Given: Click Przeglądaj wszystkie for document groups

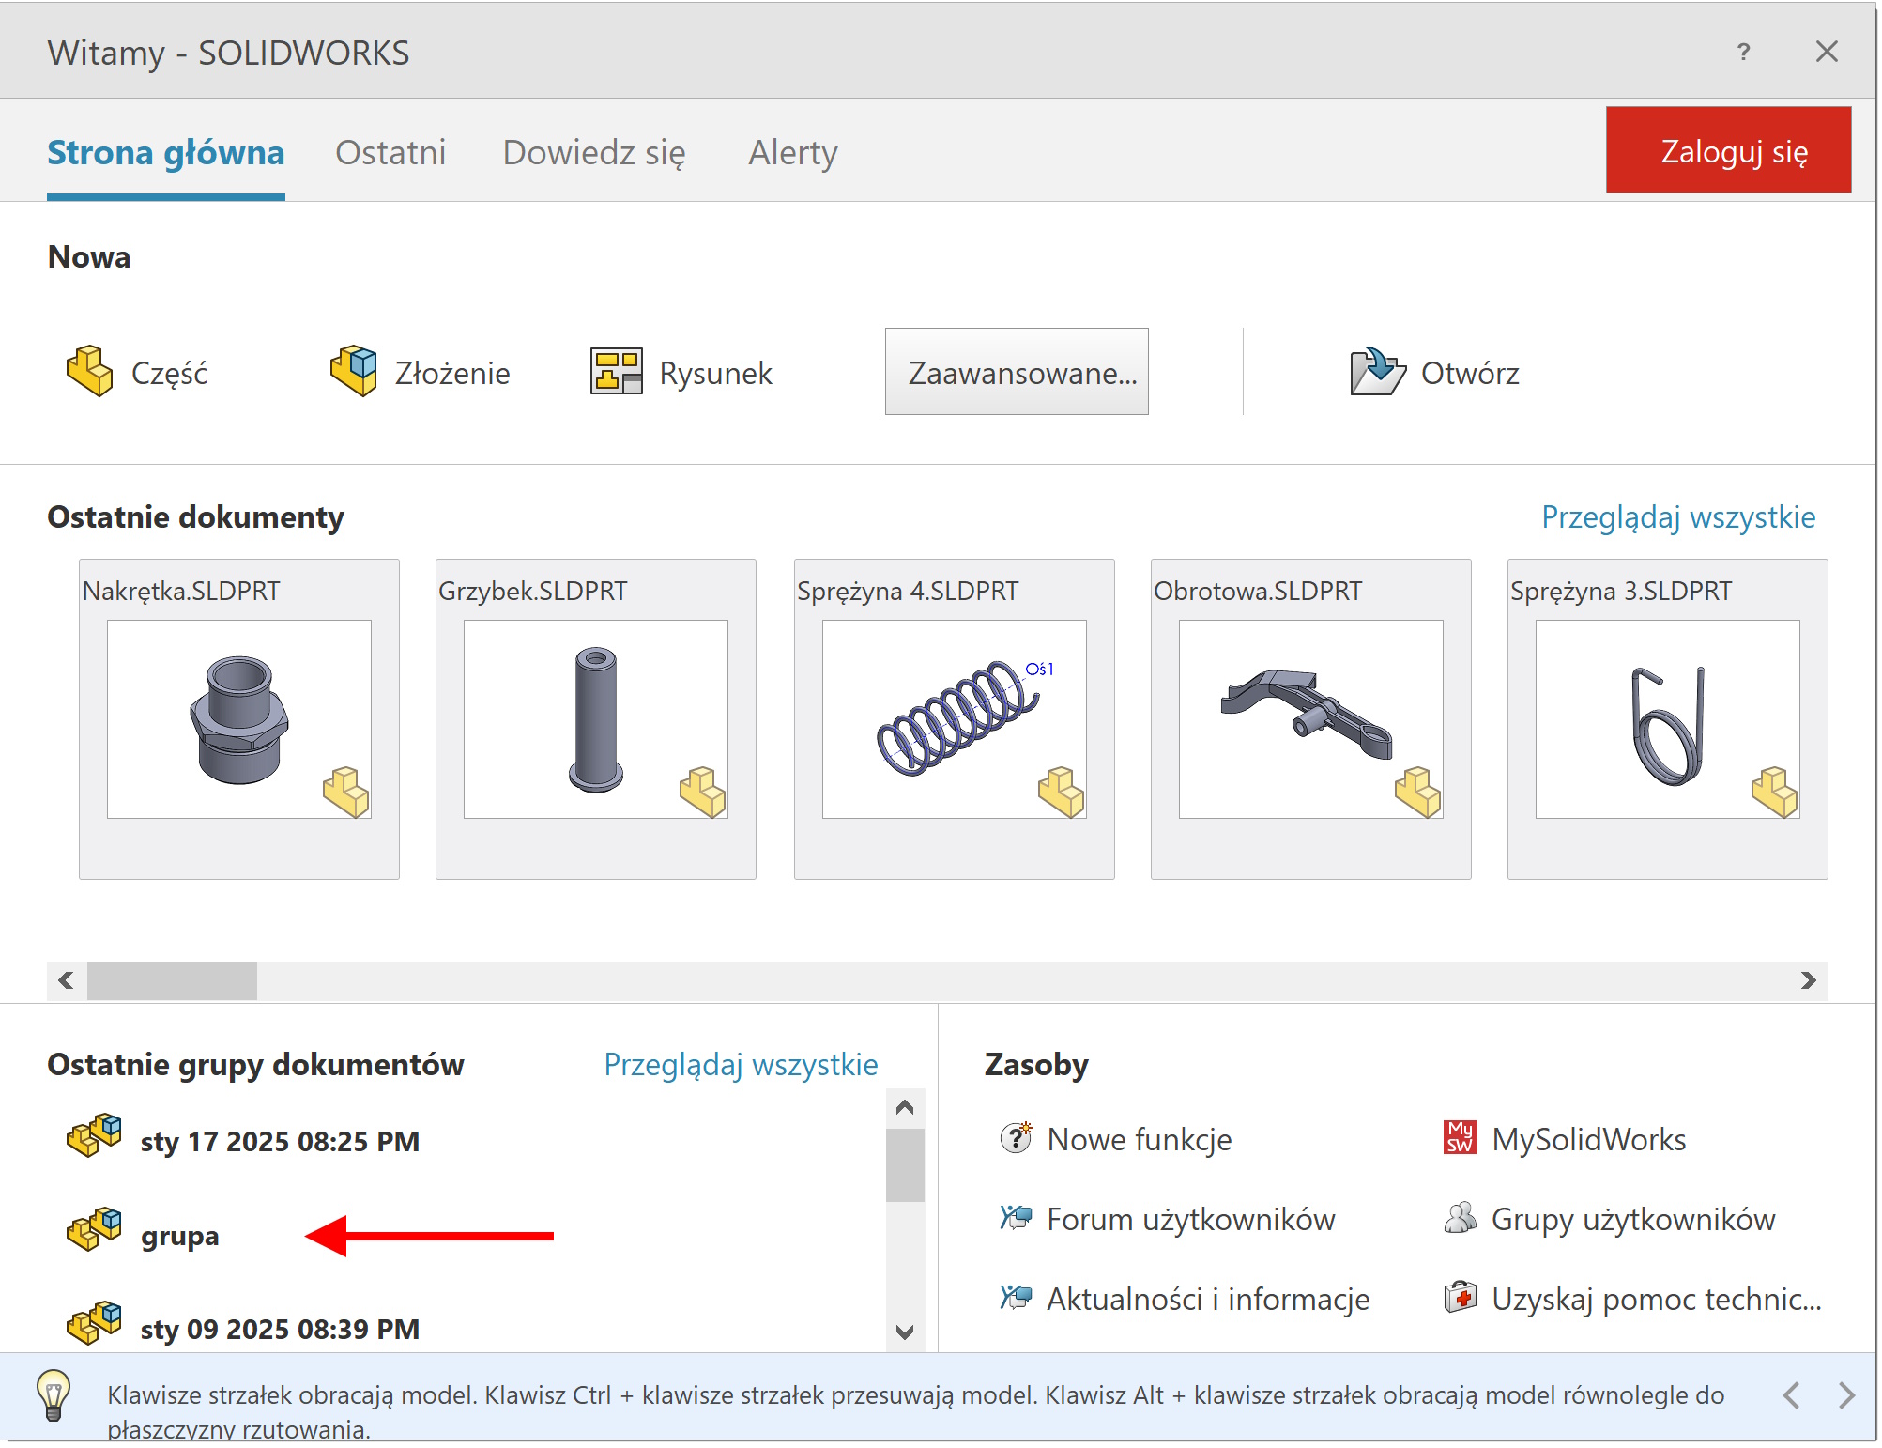Looking at the screenshot, I should tap(741, 1065).
